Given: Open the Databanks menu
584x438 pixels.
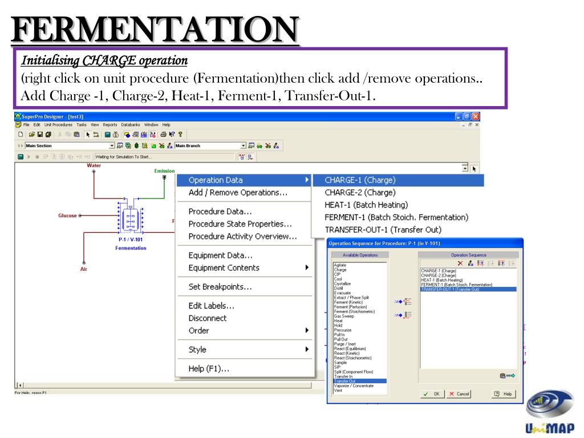Looking at the screenshot, I should point(131,125).
